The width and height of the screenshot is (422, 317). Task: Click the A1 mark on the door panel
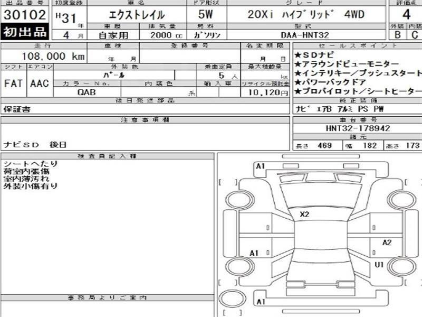point(254,253)
